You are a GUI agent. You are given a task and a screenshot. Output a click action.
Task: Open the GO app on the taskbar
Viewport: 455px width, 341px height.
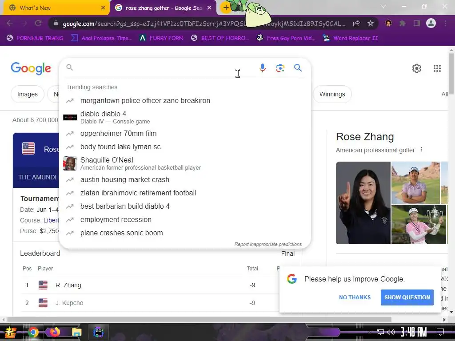click(x=98, y=332)
